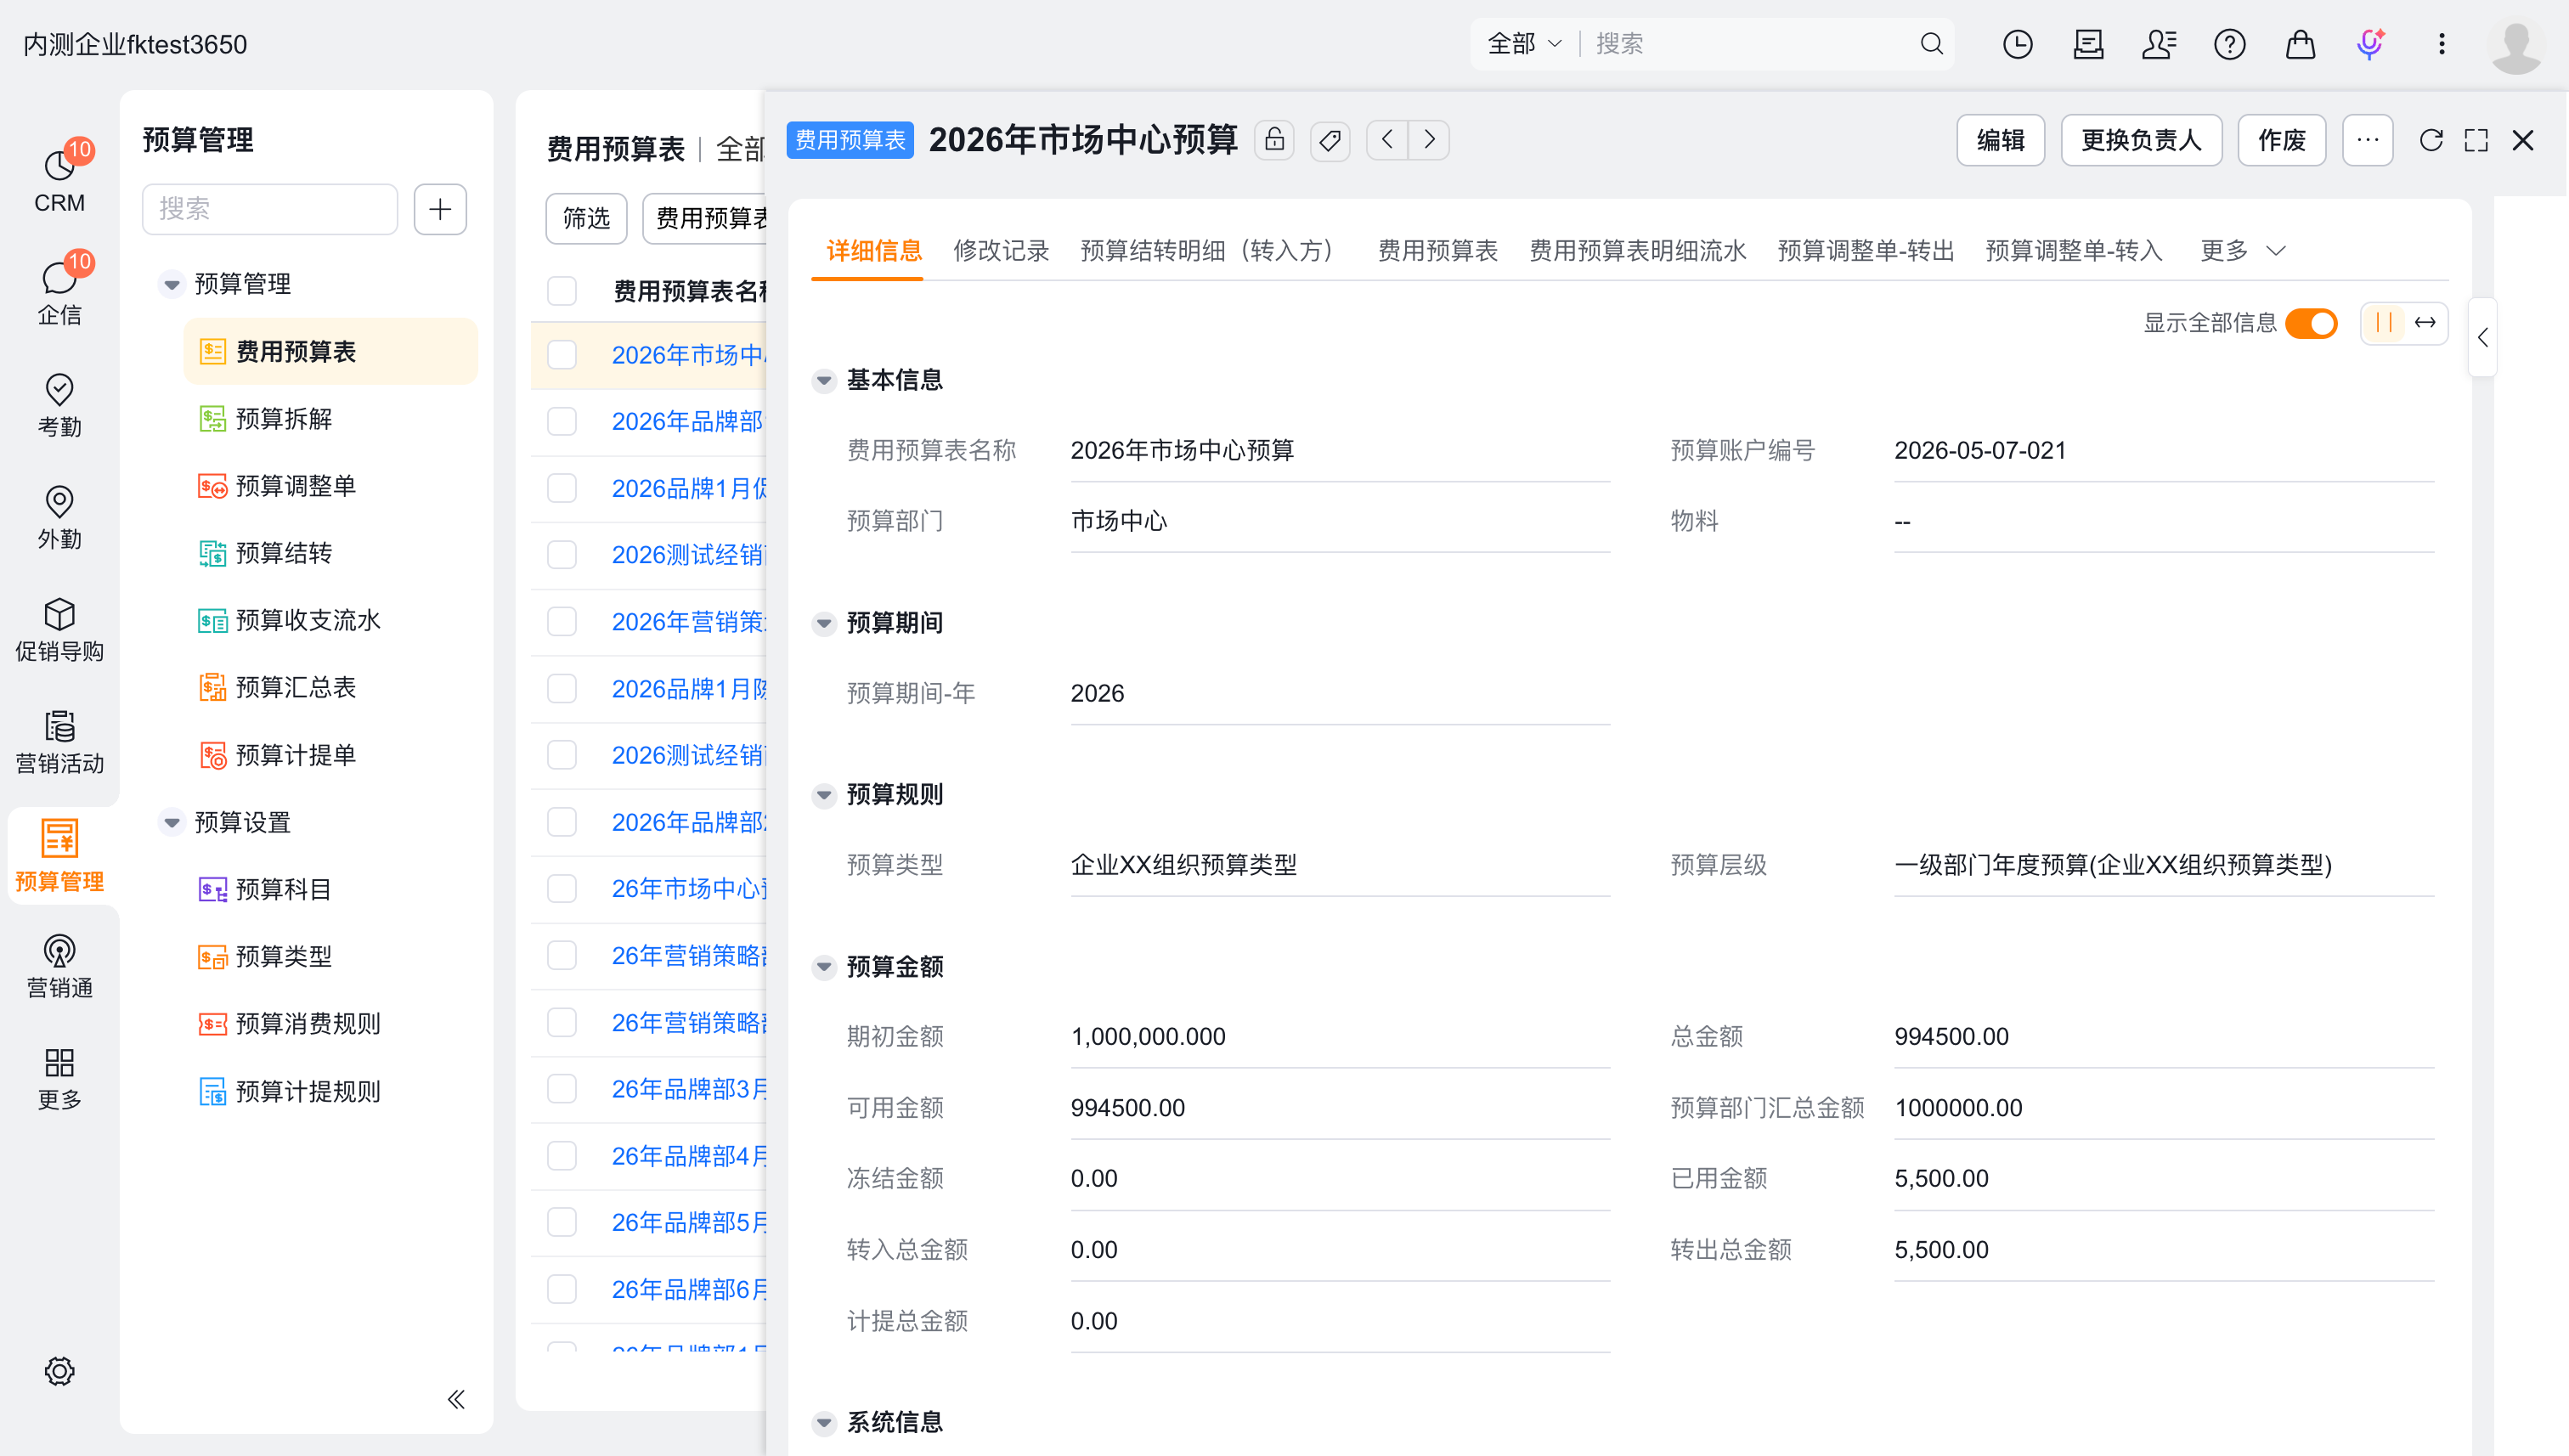Collapse the 预算管理 panel with double chevron
This screenshot has width=2569, height=1456.
(456, 1399)
